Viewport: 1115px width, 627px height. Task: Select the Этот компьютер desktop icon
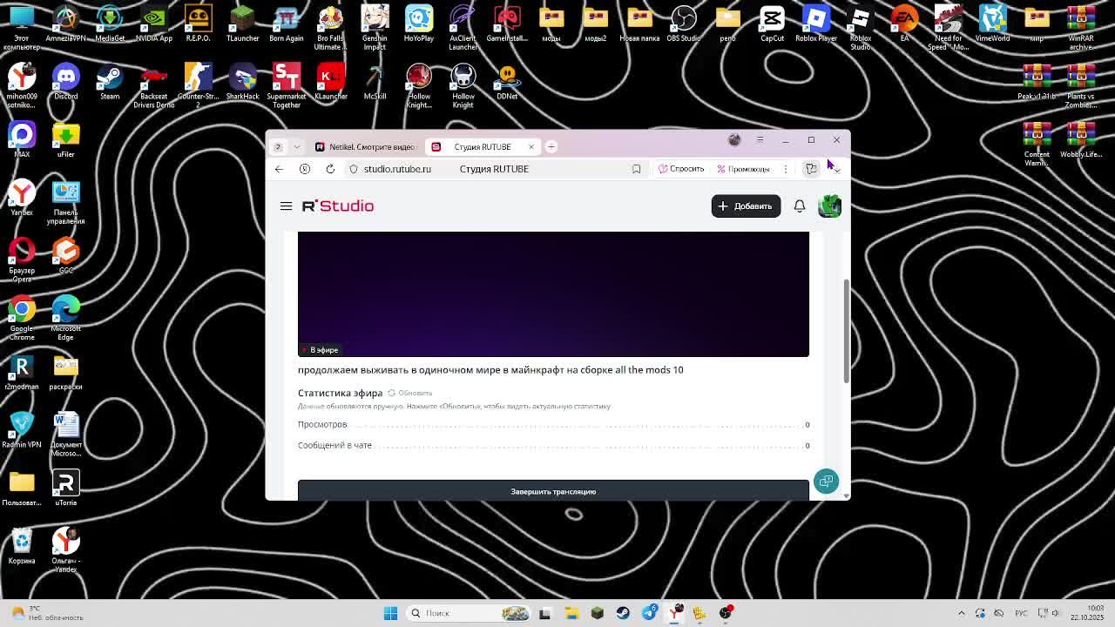22,27
